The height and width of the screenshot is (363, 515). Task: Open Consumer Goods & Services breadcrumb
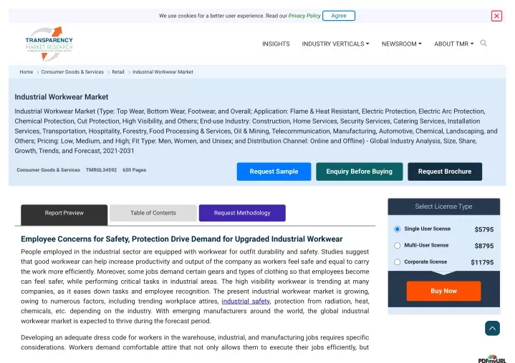(x=72, y=71)
